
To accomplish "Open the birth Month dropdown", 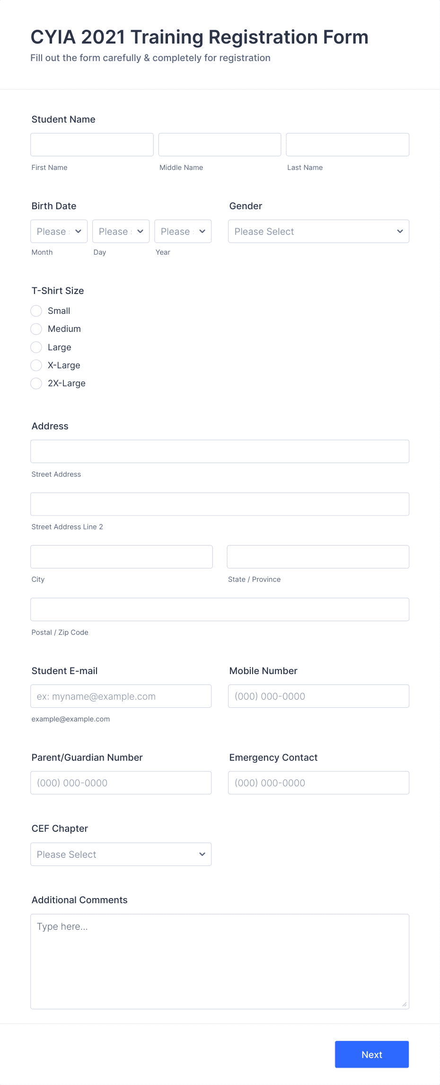I will click(59, 231).
